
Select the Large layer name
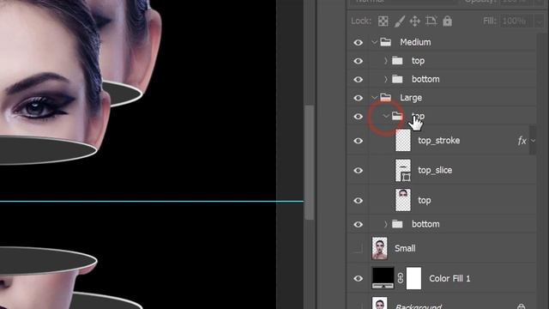411,98
